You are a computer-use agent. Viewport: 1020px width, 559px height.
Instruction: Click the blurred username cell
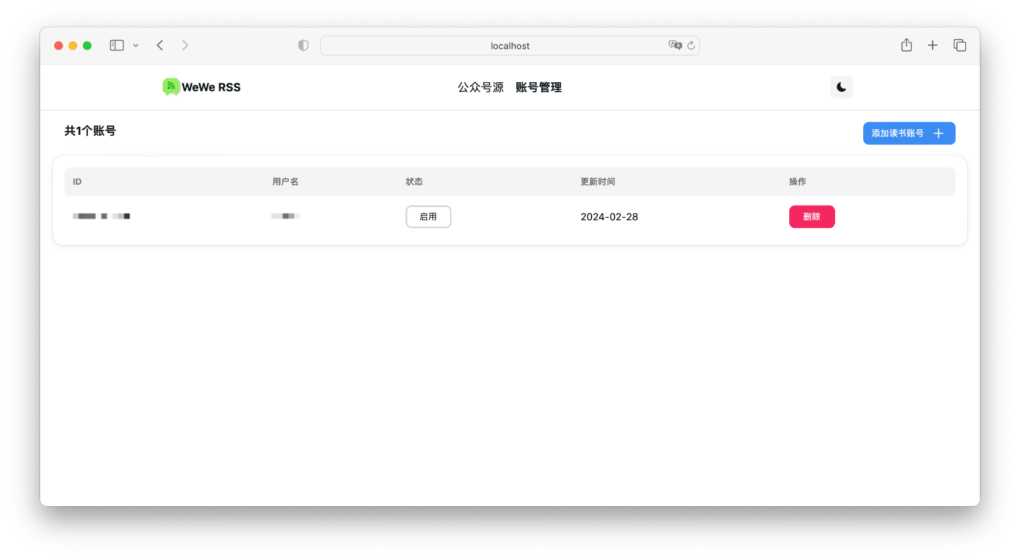(x=286, y=216)
